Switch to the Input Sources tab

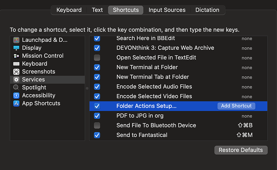tap(167, 10)
